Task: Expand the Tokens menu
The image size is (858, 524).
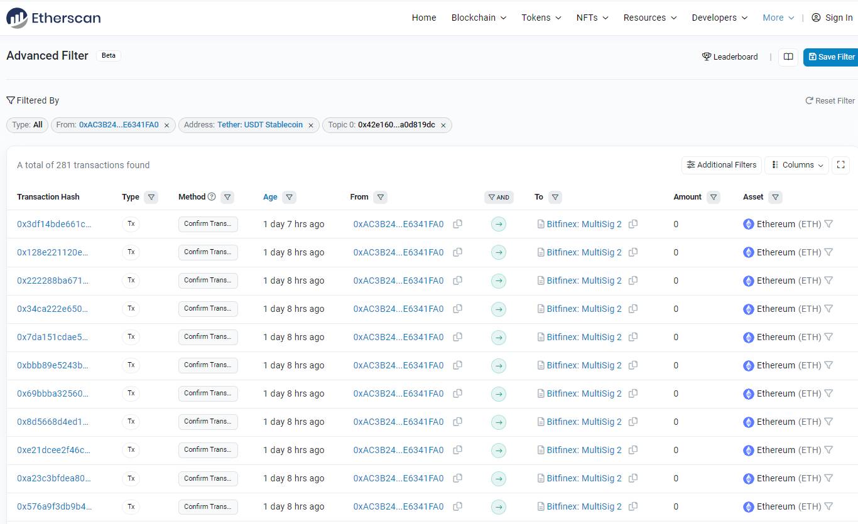Action: (x=541, y=18)
